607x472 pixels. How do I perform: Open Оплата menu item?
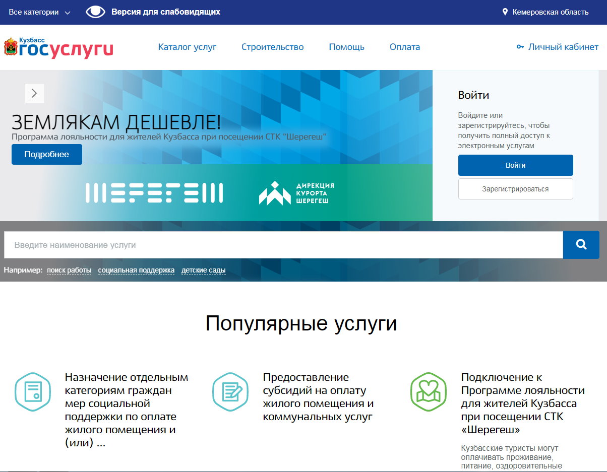[404, 47]
